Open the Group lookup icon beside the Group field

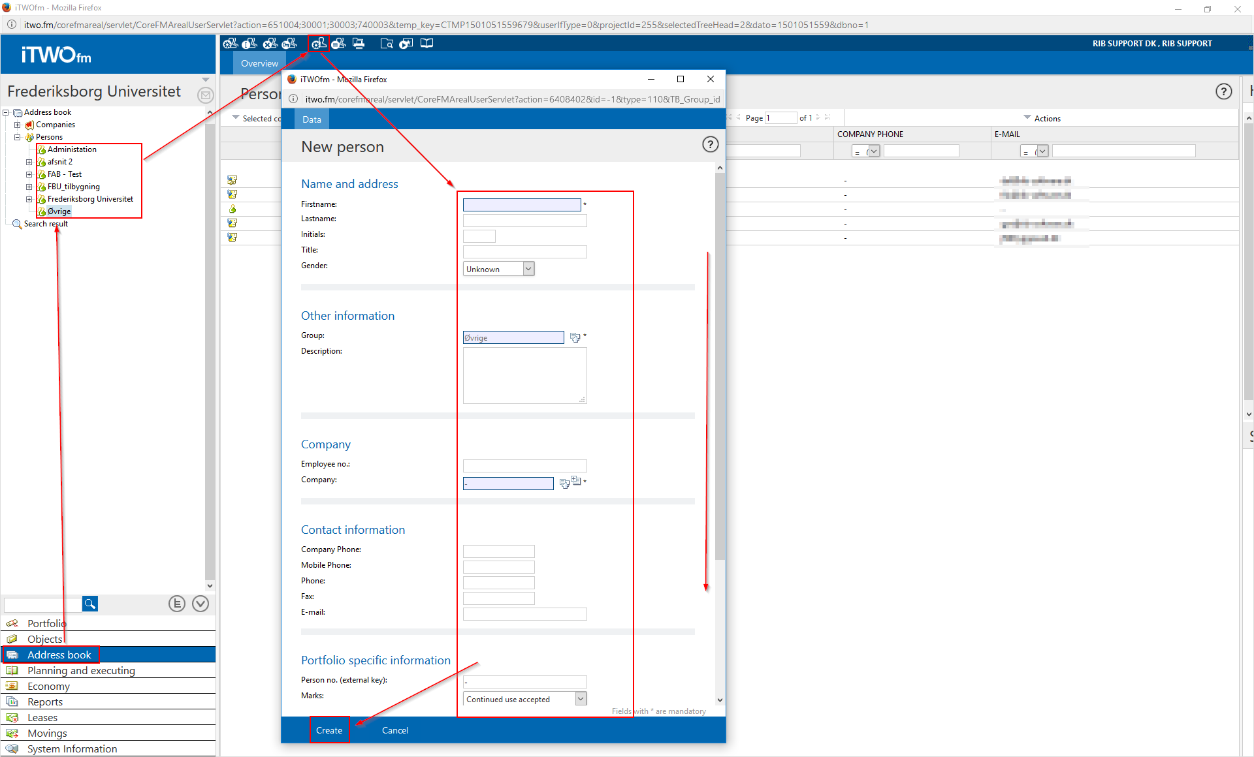(575, 337)
